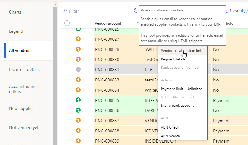This screenshot has width=248, height=145.
Task: Sort by Vendor account column header
Action: [x=108, y=23]
